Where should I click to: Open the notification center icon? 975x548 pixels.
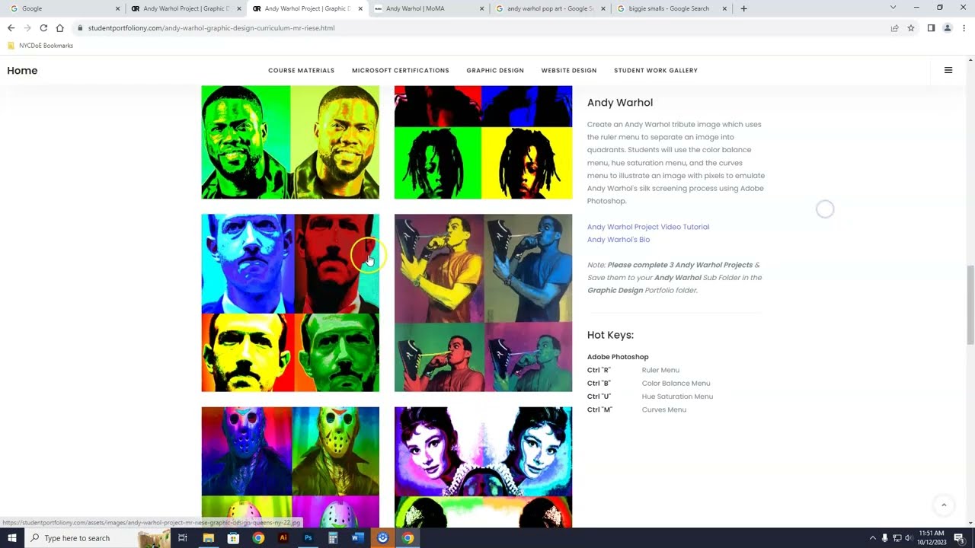coord(959,538)
